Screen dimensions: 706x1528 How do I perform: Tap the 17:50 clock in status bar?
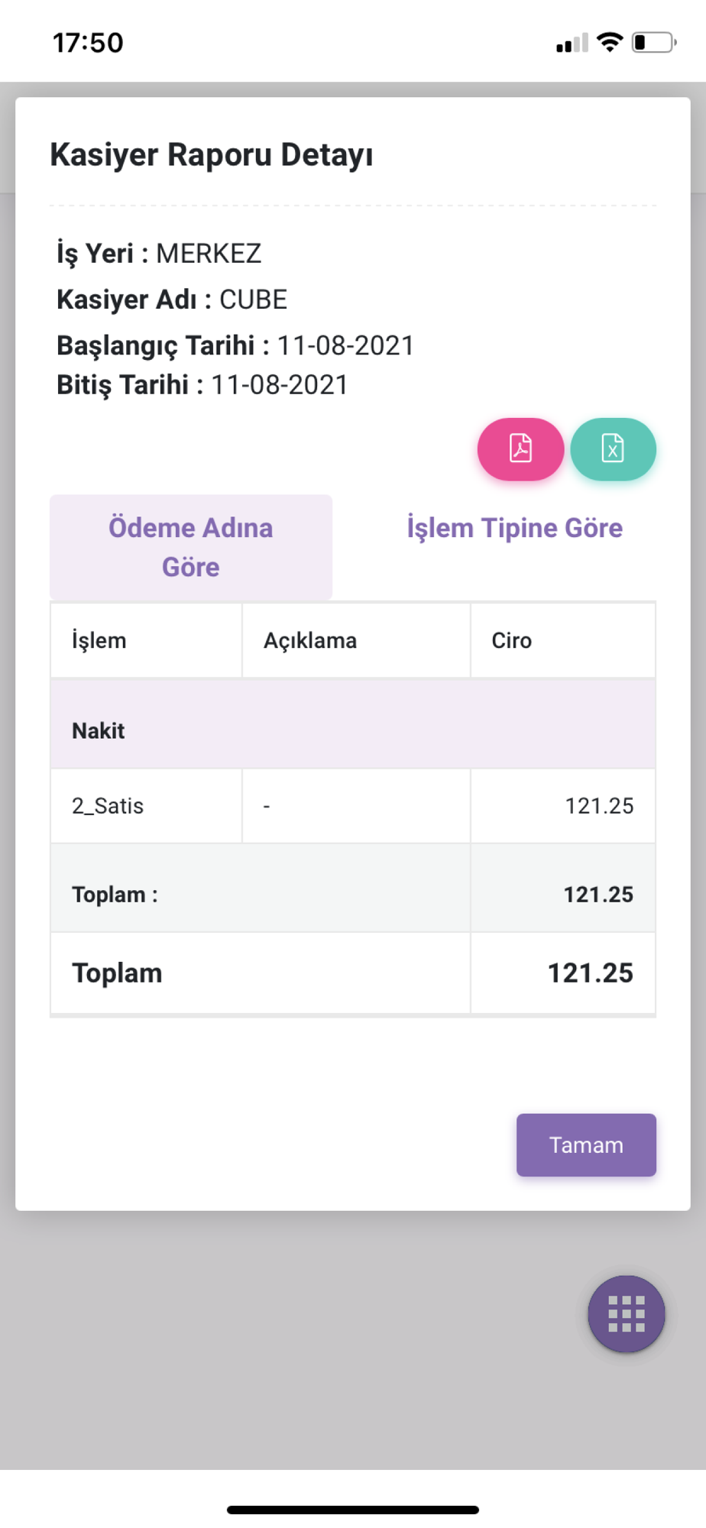click(x=88, y=43)
